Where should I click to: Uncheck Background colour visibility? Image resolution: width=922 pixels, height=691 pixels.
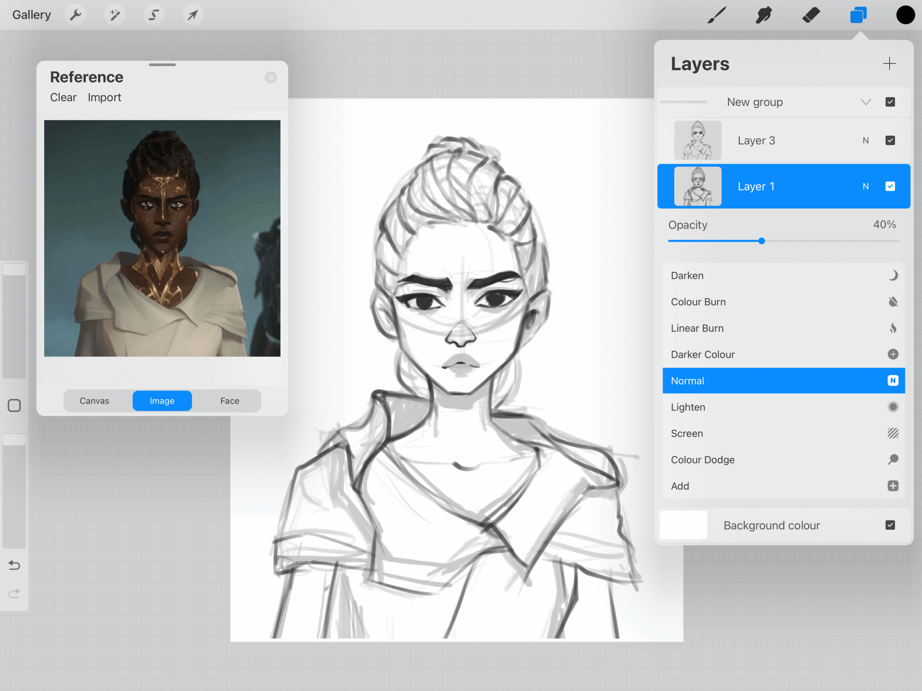coord(890,525)
